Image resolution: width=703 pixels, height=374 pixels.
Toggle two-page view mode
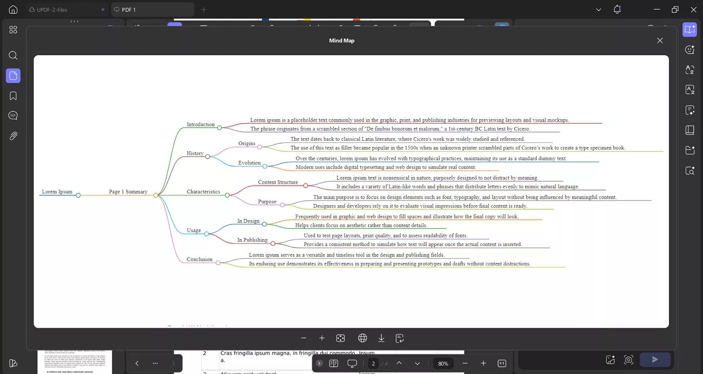[334, 363]
